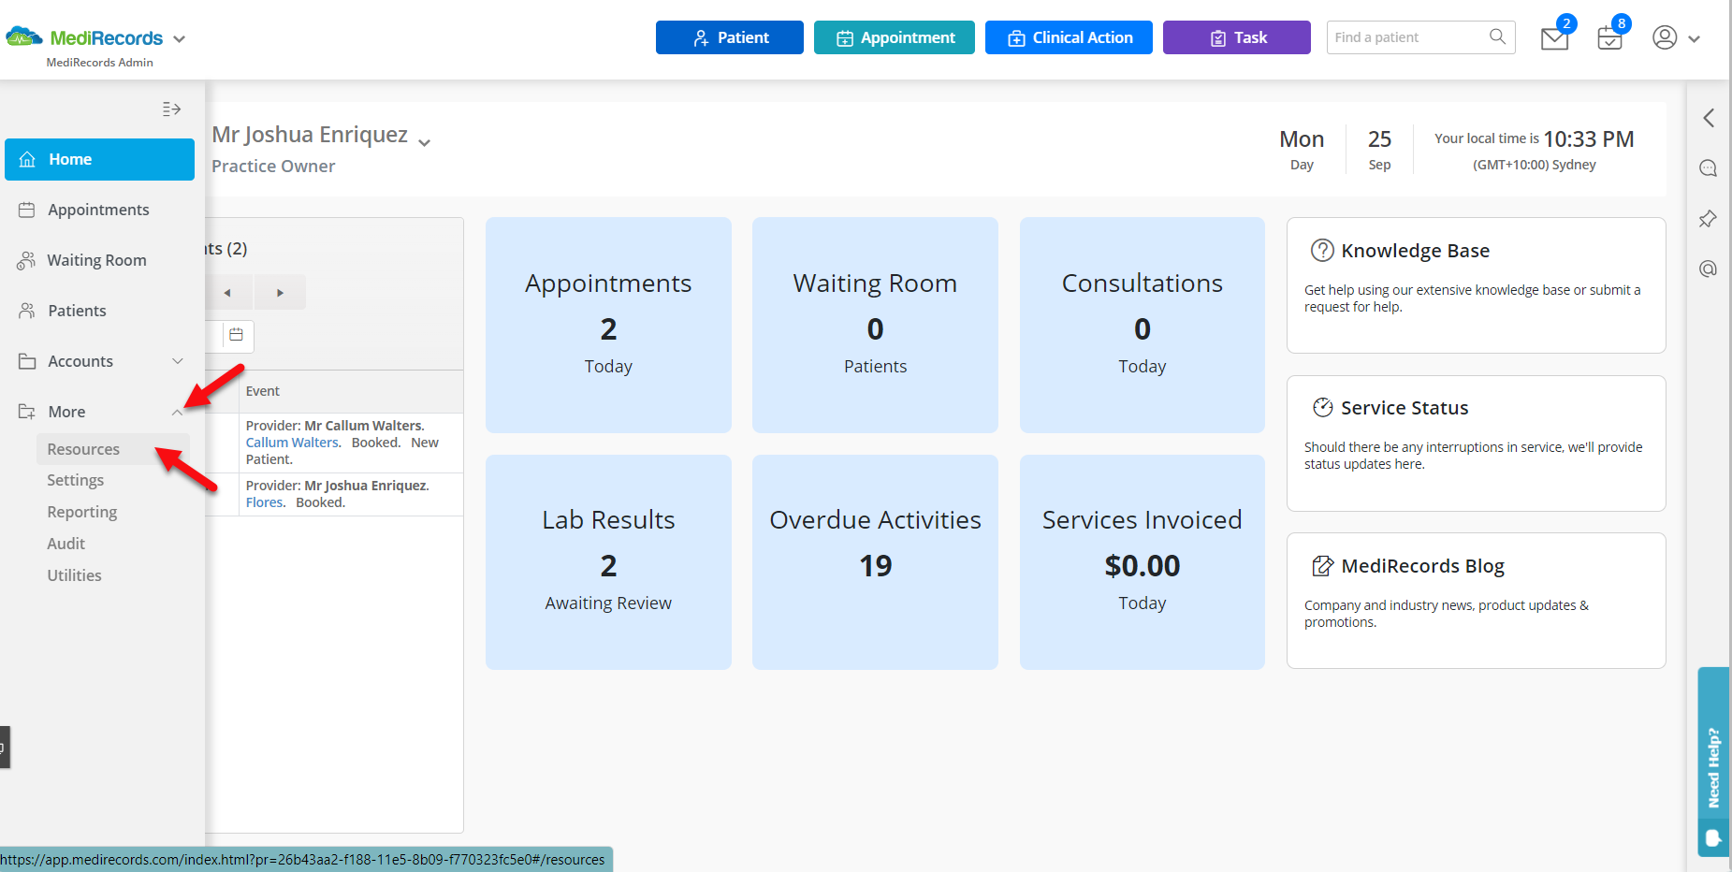Screen dimensions: 1732x872
Task: Expand the user account dropdown chevron
Action: (x=1694, y=39)
